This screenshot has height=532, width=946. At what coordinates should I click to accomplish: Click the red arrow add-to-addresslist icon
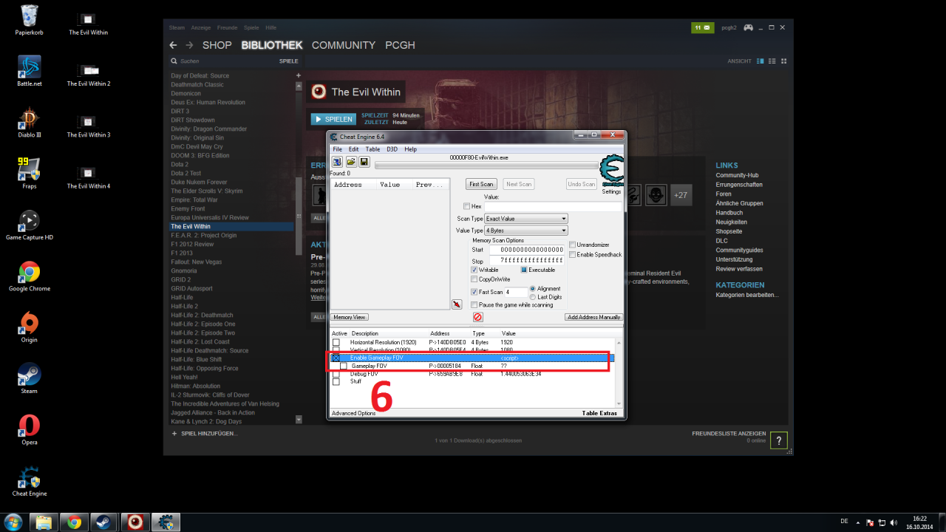point(457,304)
